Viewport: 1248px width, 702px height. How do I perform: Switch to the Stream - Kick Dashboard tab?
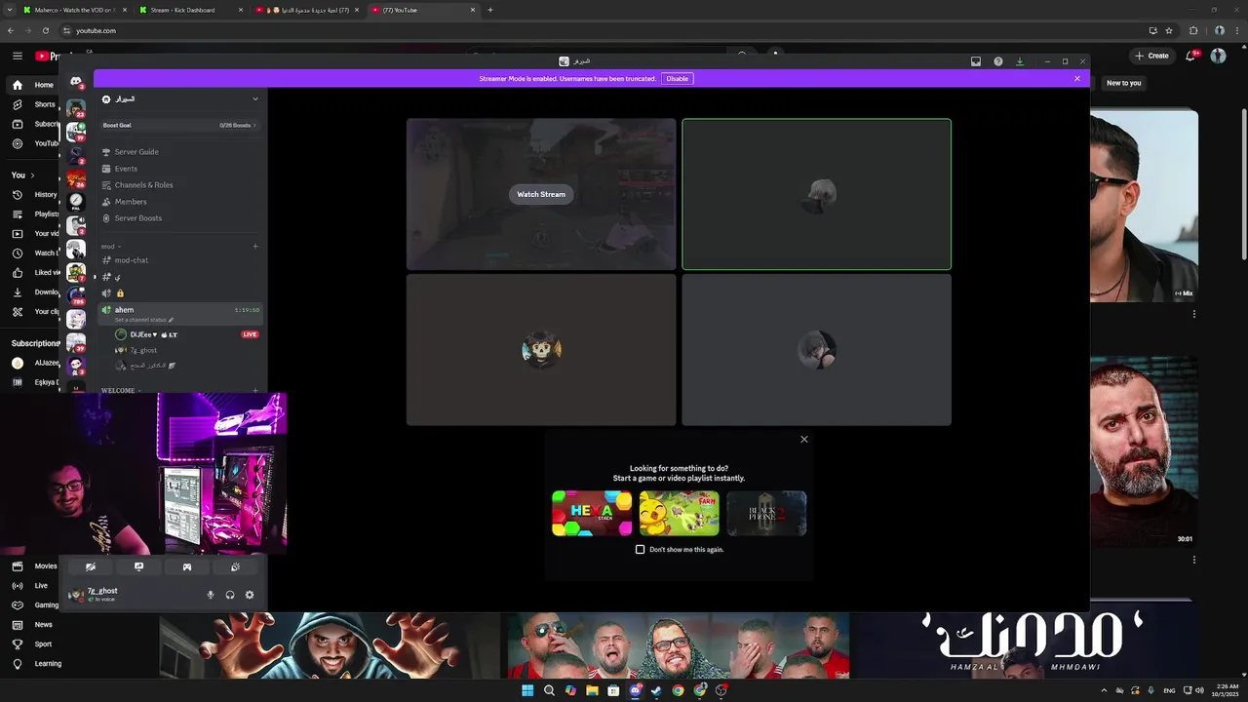tap(191, 10)
